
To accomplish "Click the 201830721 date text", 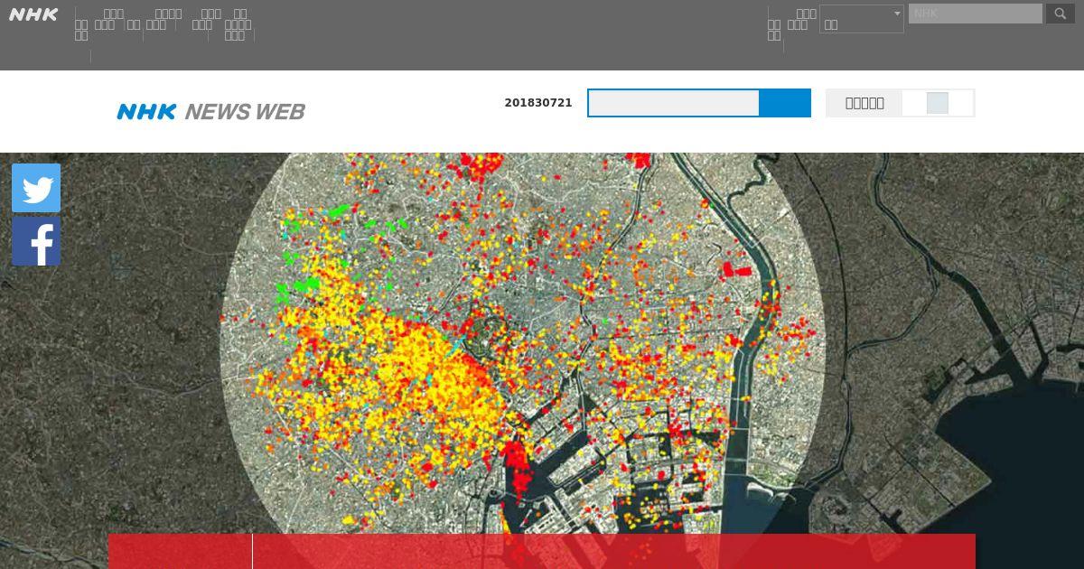I will [x=538, y=103].
